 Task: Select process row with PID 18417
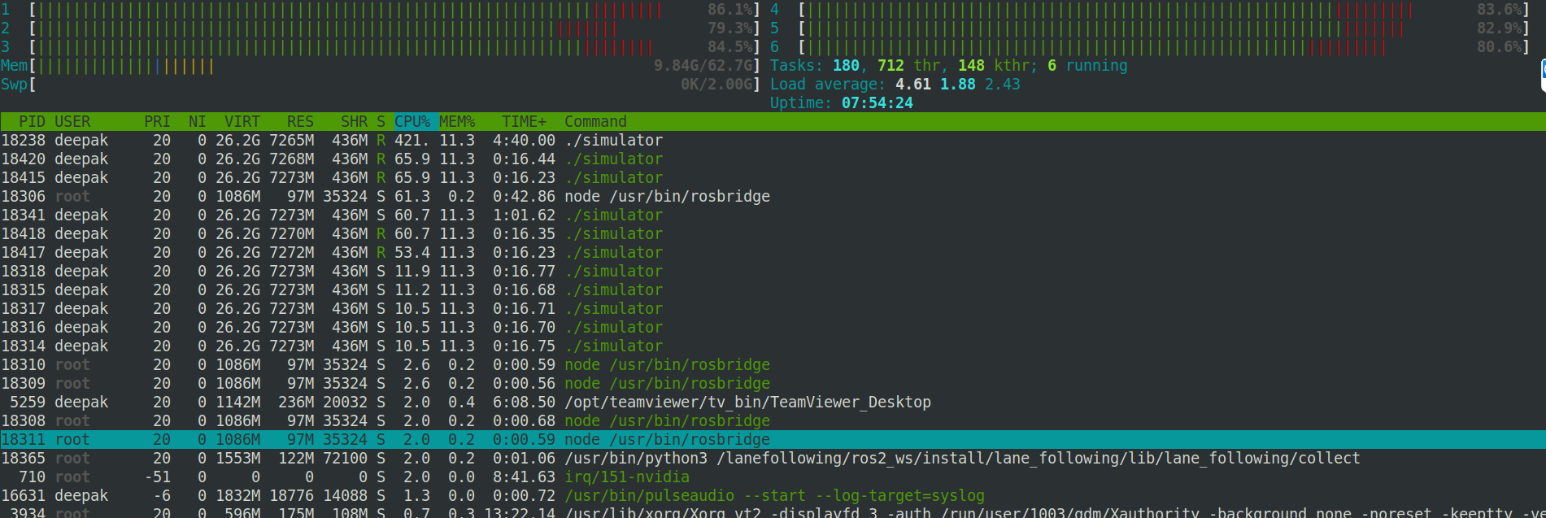pyautogui.click(x=773, y=253)
